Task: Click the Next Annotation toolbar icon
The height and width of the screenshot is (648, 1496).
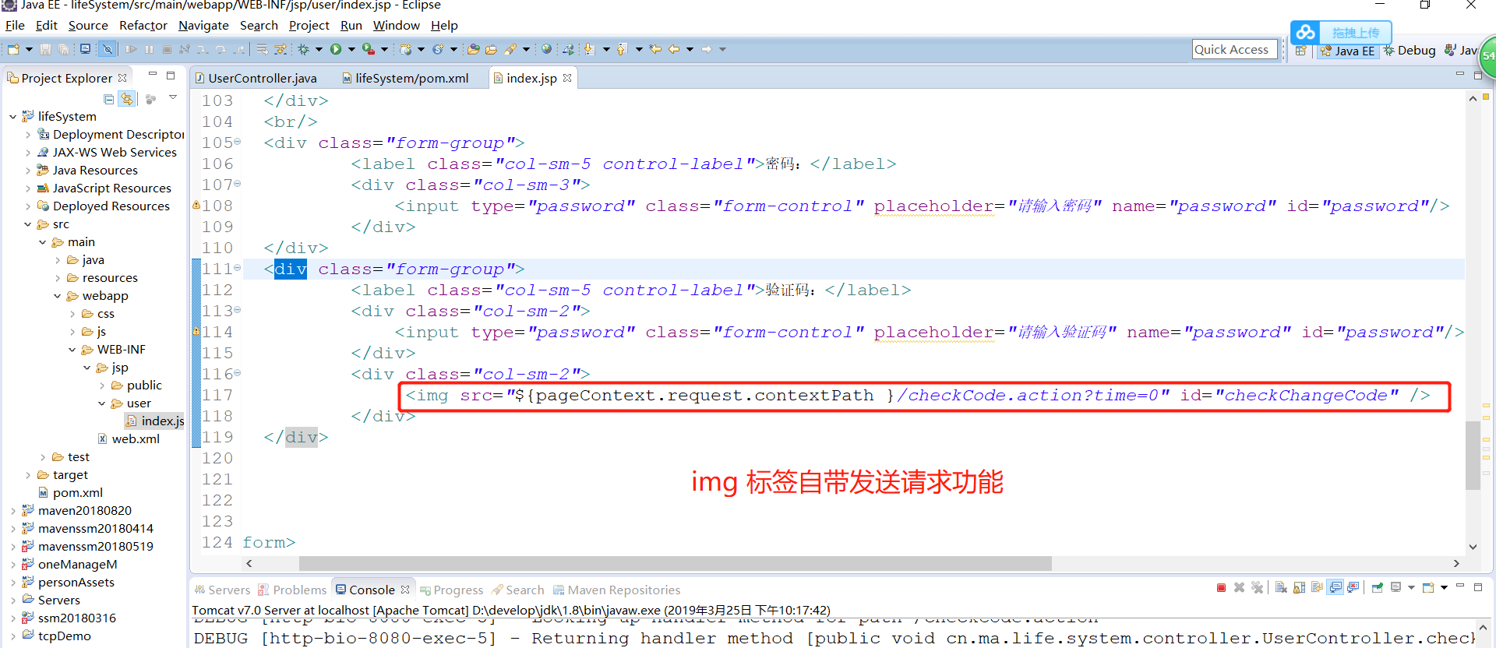Action: pyautogui.click(x=589, y=49)
